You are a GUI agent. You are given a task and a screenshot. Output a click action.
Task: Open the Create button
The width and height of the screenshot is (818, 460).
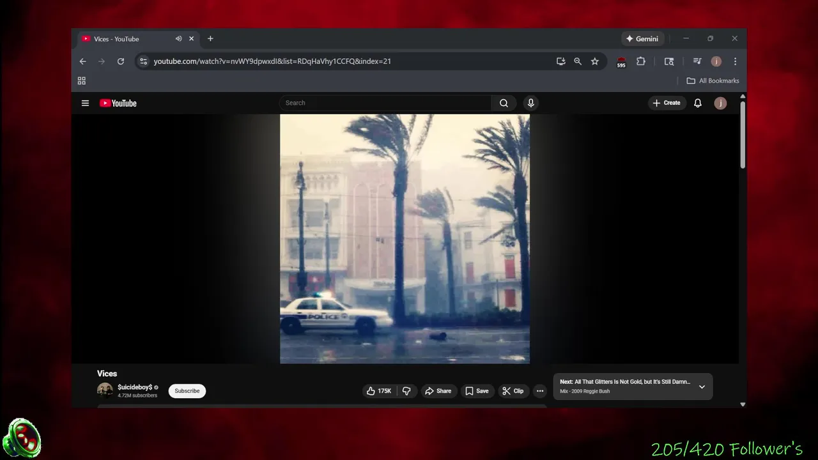(667, 103)
